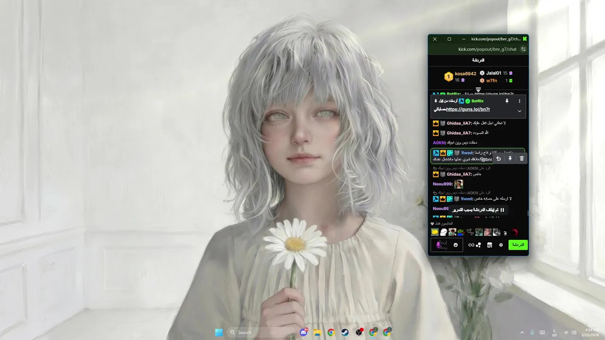
Task: Click the infinity bubbles icon in chat bar
Action: tap(475, 245)
